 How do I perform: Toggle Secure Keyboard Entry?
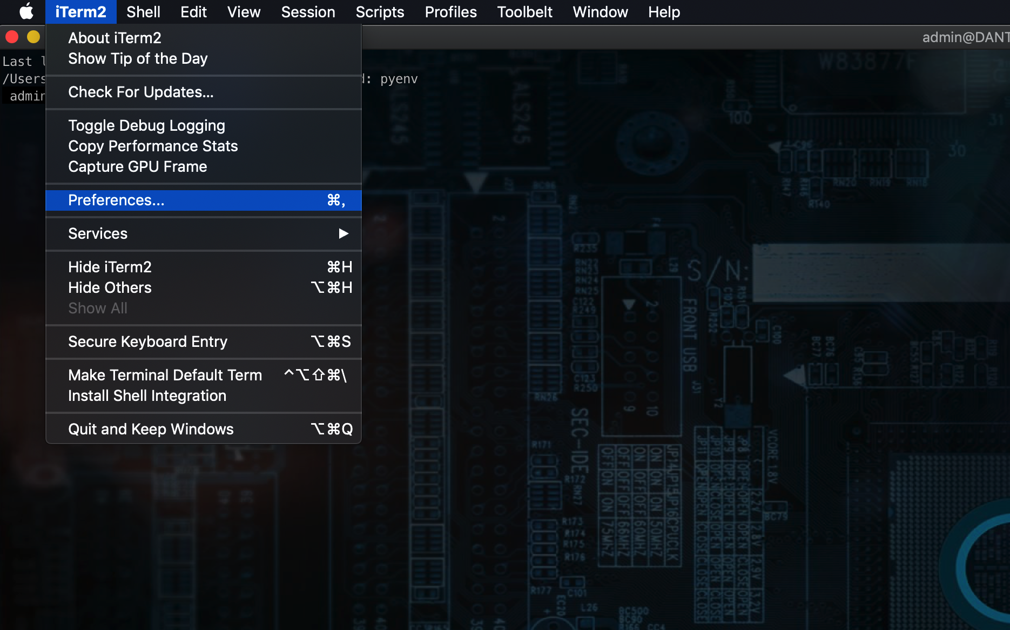[x=204, y=341]
